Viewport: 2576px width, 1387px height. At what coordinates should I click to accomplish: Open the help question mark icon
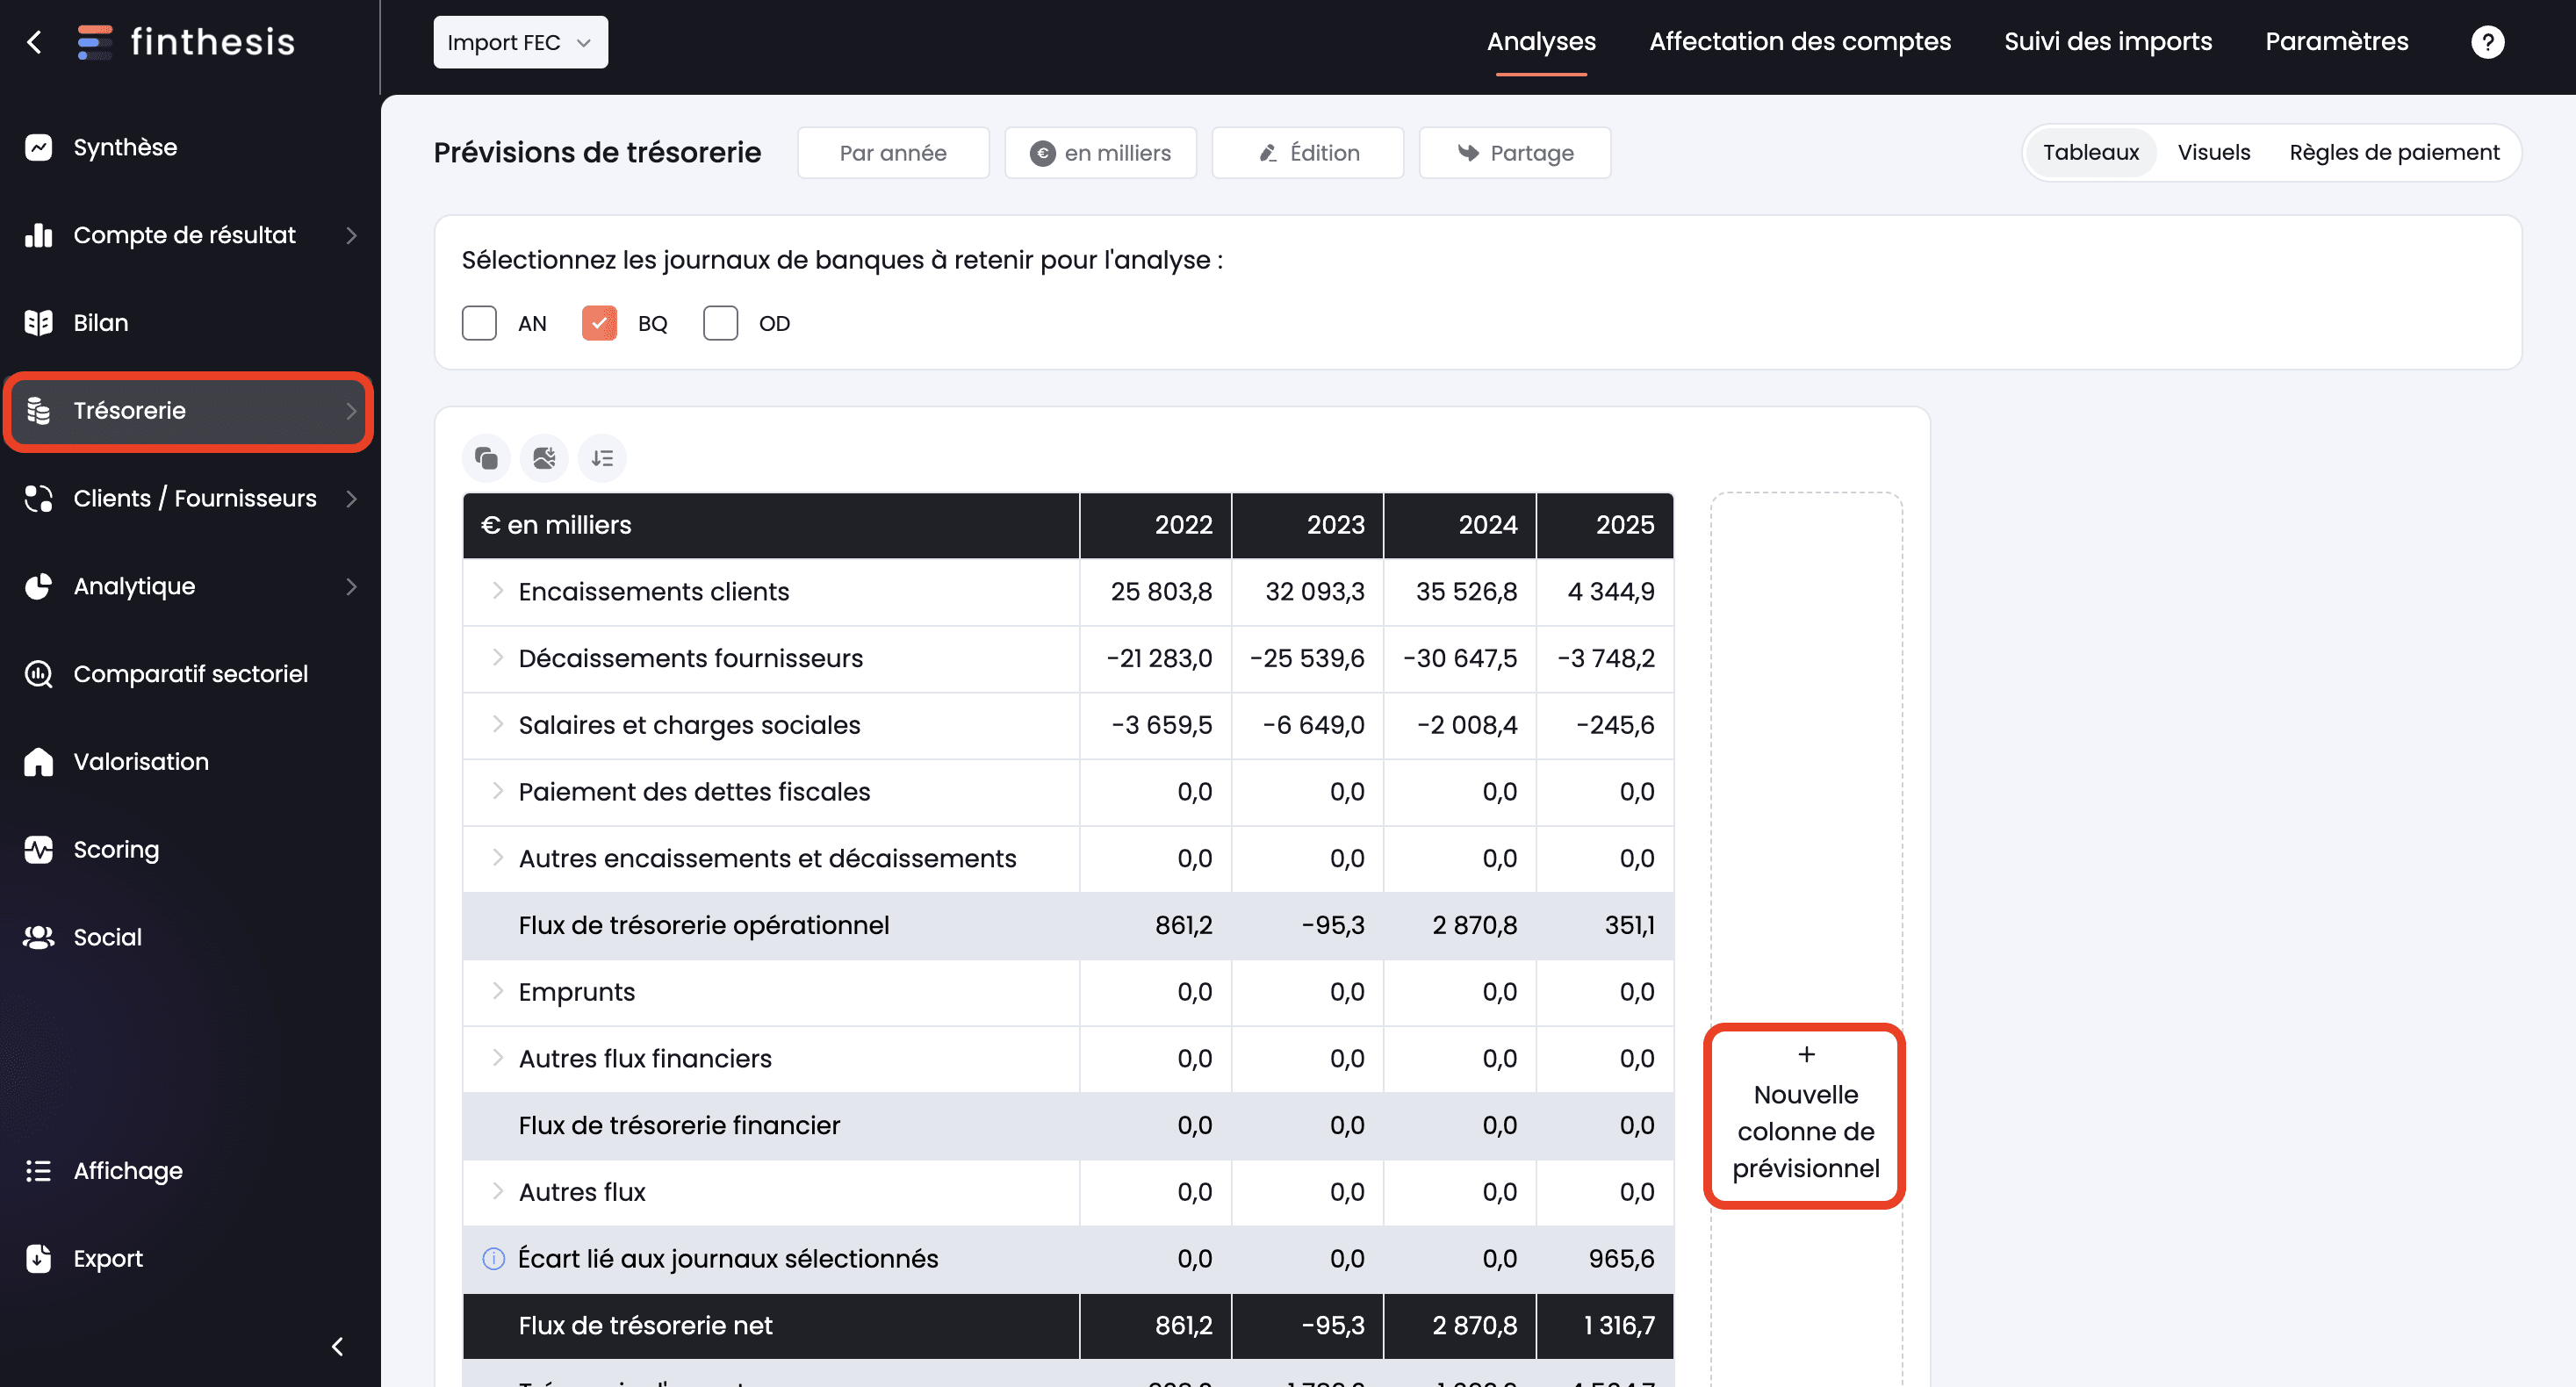tap(2487, 42)
